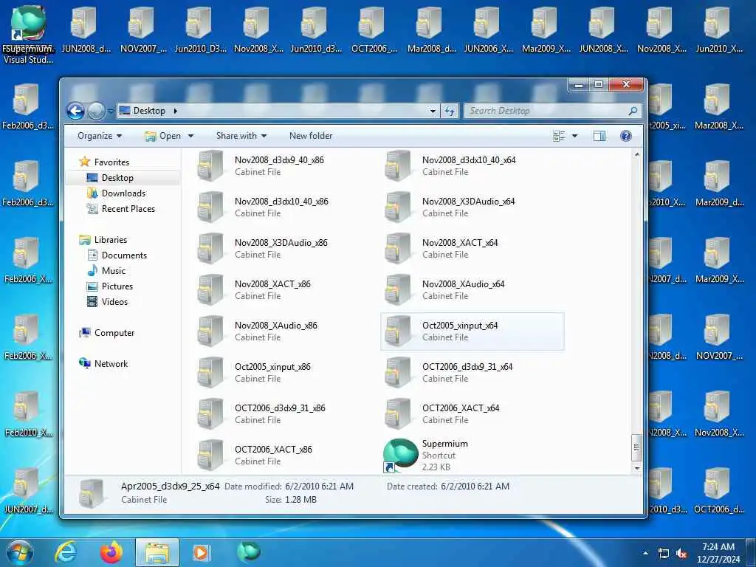This screenshot has width=756, height=567.
Task: Open the Share with menu
Action: click(x=241, y=136)
